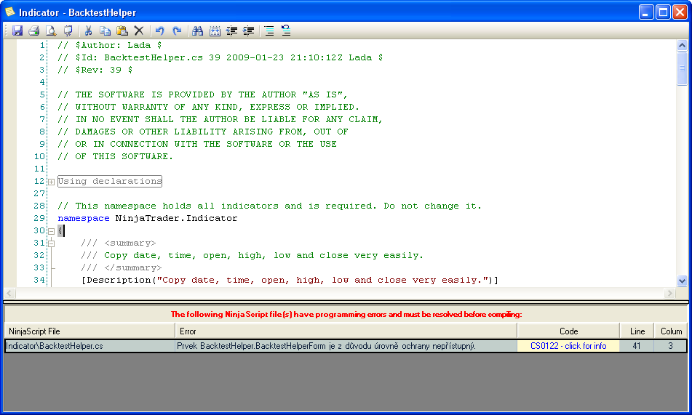Click line number 41 in error row
This screenshot has height=415, width=692.
pos(637,346)
